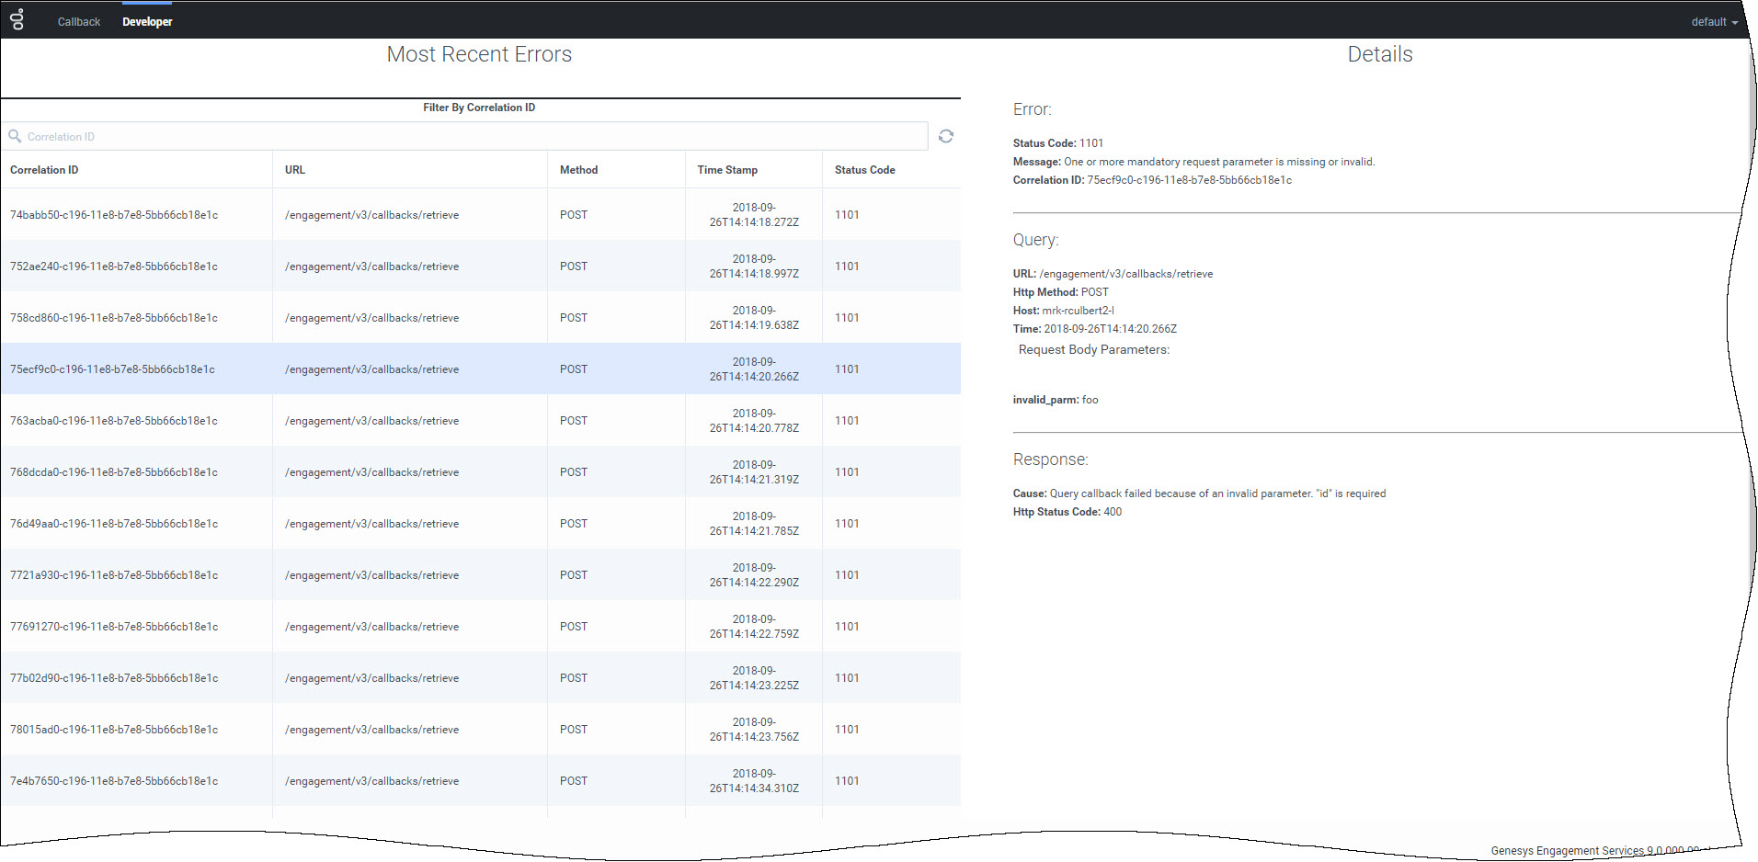Screen dimensions: 1758x862
Task: Click the search magnifier icon
Action: point(15,136)
